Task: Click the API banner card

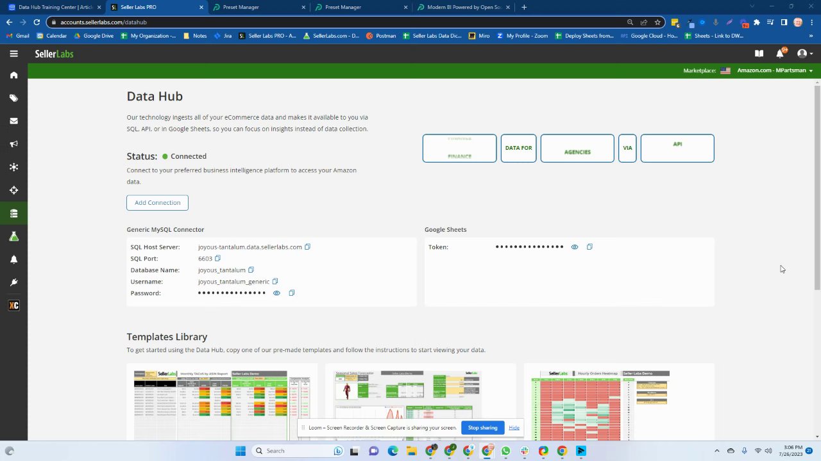Action: (677, 148)
